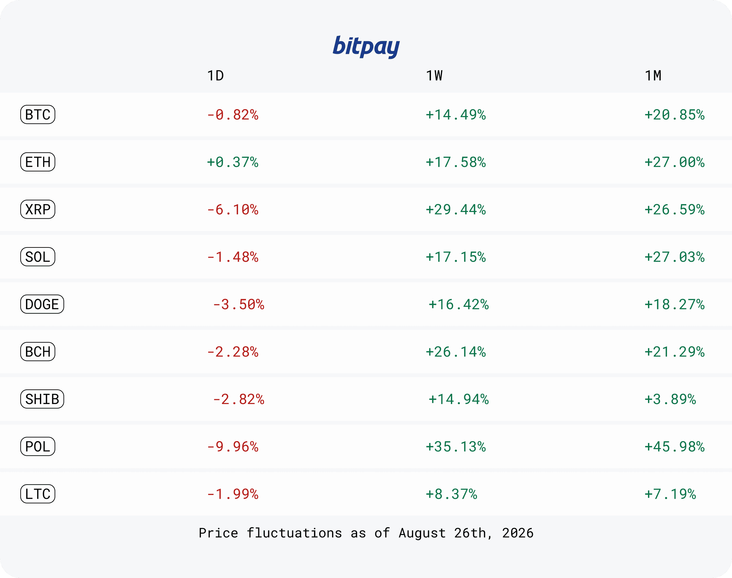Image resolution: width=732 pixels, height=578 pixels.
Task: Click ETH's +27.00% monthly value
Action: (674, 162)
